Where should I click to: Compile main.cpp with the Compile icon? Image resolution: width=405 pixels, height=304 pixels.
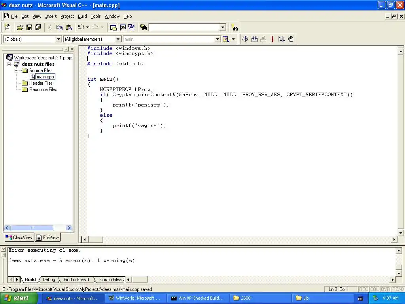point(245,39)
